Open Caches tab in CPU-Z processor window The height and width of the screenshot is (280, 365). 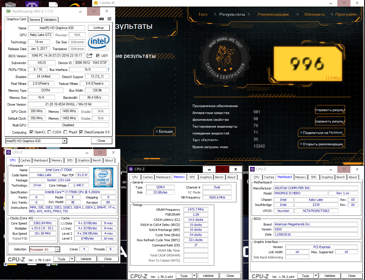(x=25, y=160)
